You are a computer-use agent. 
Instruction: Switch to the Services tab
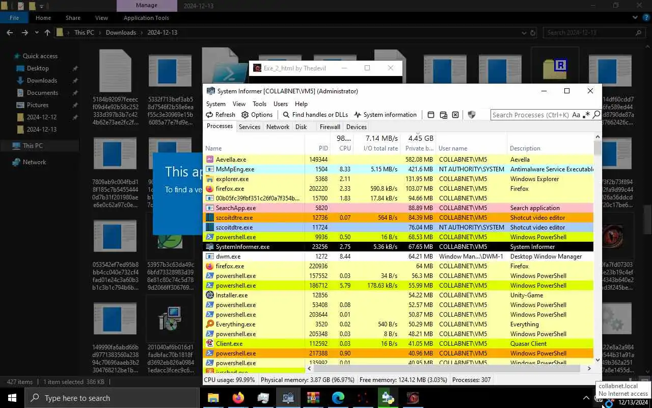(250, 127)
